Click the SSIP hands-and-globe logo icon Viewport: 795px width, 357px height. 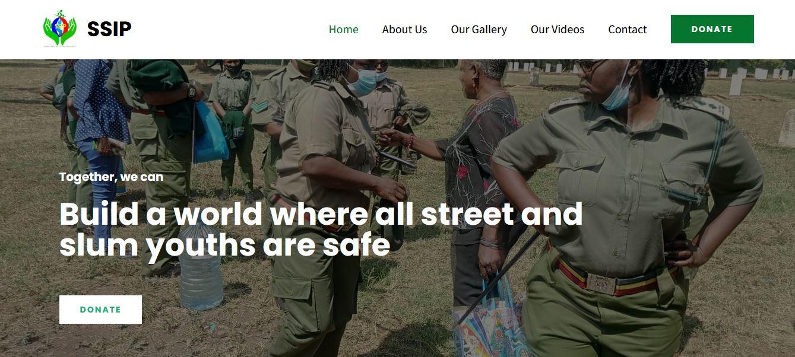tap(60, 28)
